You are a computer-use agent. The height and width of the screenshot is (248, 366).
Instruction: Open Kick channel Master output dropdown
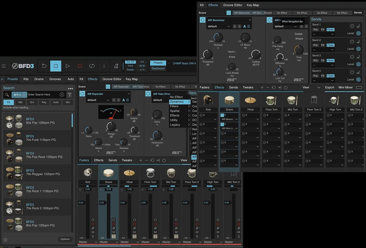[88, 242]
